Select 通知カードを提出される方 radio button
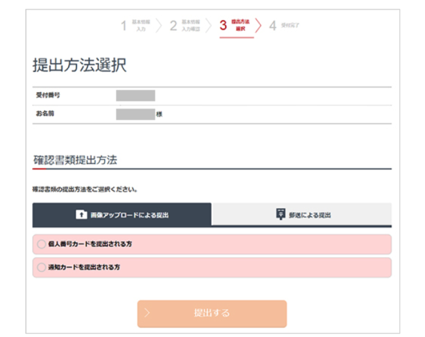 coord(42,267)
